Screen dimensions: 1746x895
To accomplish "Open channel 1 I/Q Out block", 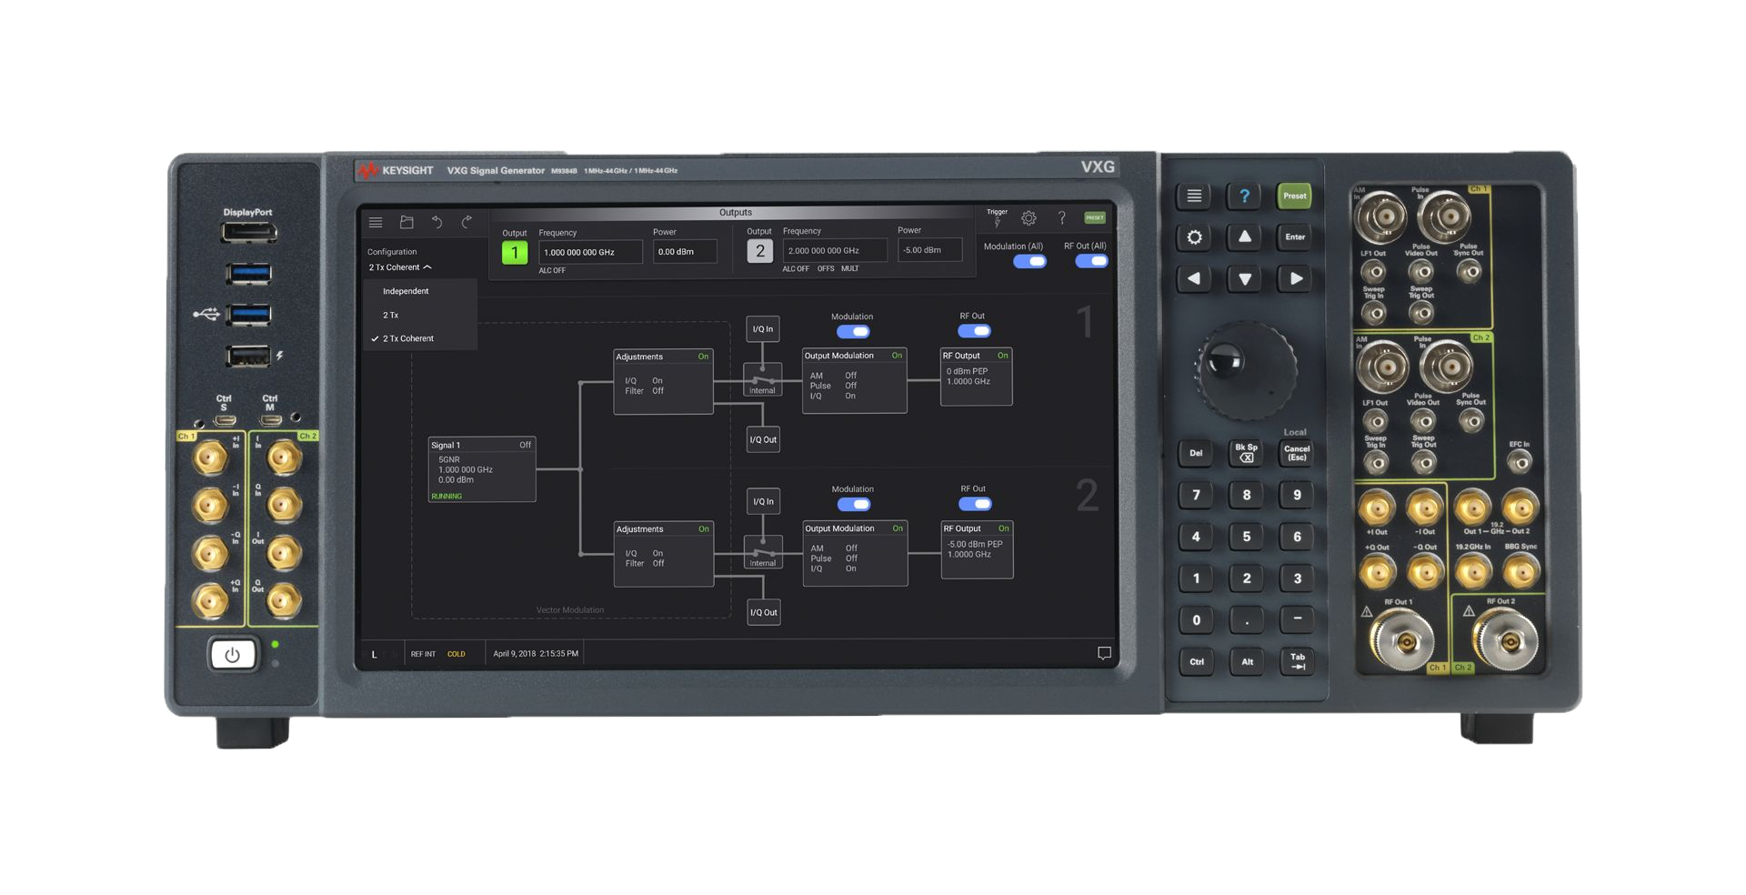I will pos(763,439).
